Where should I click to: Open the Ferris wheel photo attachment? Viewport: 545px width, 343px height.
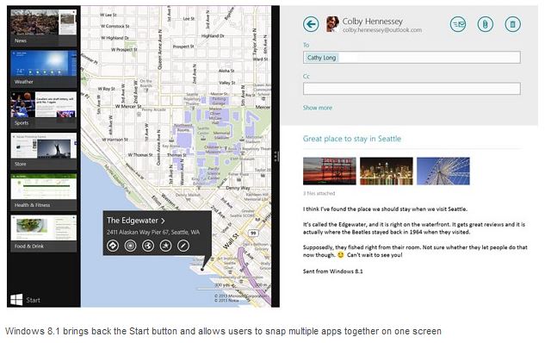click(x=443, y=171)
